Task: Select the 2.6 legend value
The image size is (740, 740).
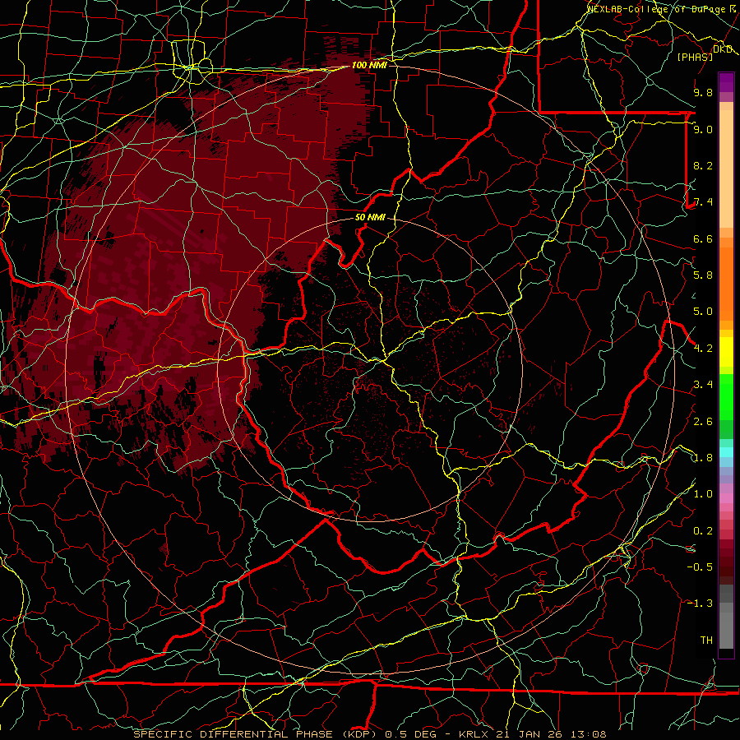Action: tap(703, 422)
